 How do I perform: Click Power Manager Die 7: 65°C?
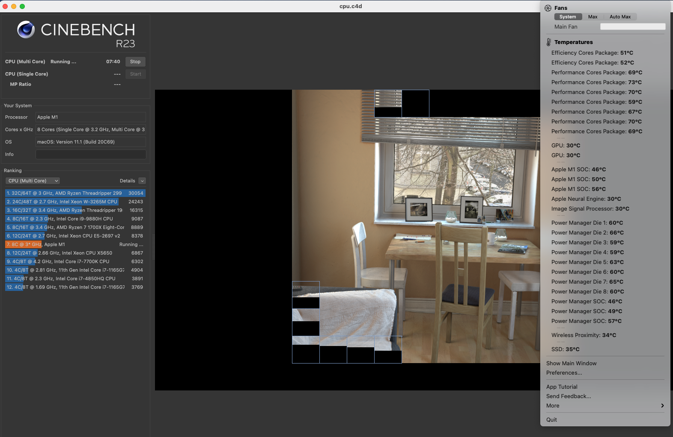tap(587, 282)
